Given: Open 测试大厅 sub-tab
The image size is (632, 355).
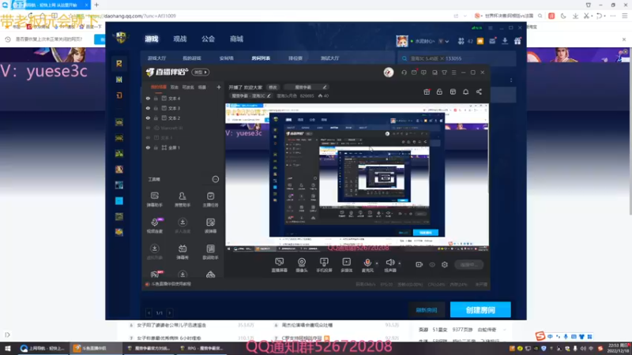Looking at the screenshot, I should tap(329, 58).
